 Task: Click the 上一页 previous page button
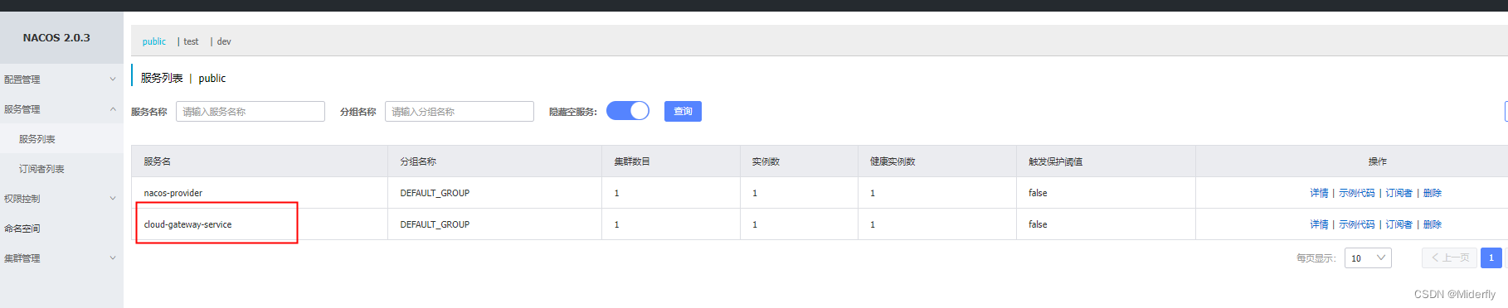point(1450,258)
